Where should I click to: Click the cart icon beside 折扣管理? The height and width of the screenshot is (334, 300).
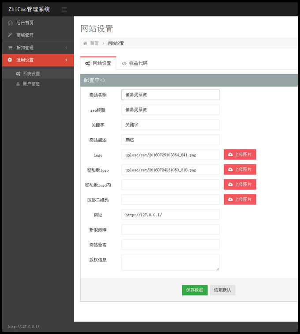pos(10,48)
